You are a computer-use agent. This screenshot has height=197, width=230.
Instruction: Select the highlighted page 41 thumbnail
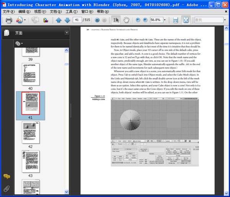31,103
